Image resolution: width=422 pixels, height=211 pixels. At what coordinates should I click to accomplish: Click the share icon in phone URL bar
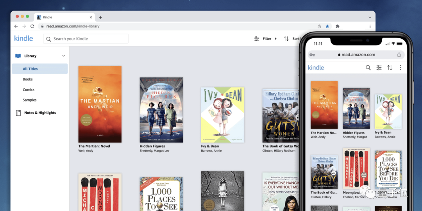point(399,55)
